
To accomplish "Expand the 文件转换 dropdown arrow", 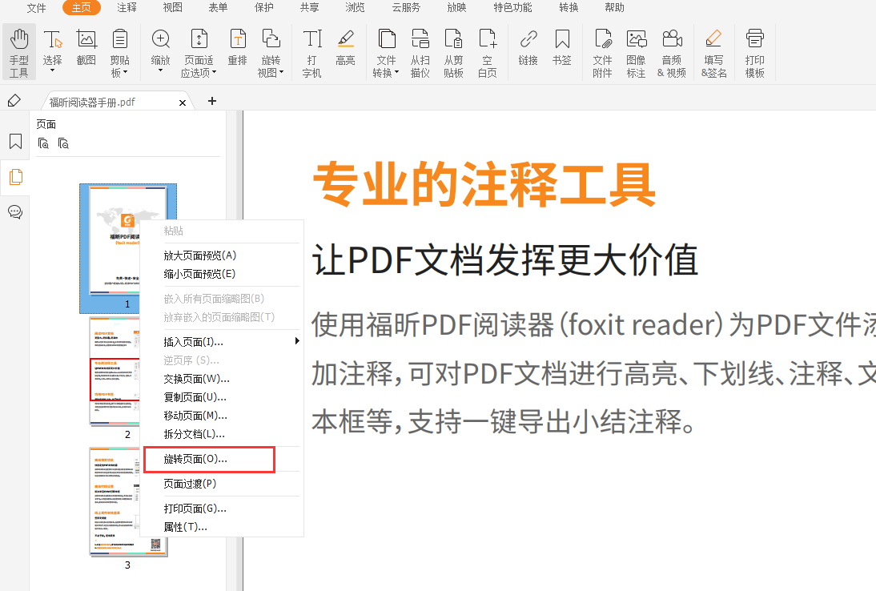I will [x=396, y=73].
